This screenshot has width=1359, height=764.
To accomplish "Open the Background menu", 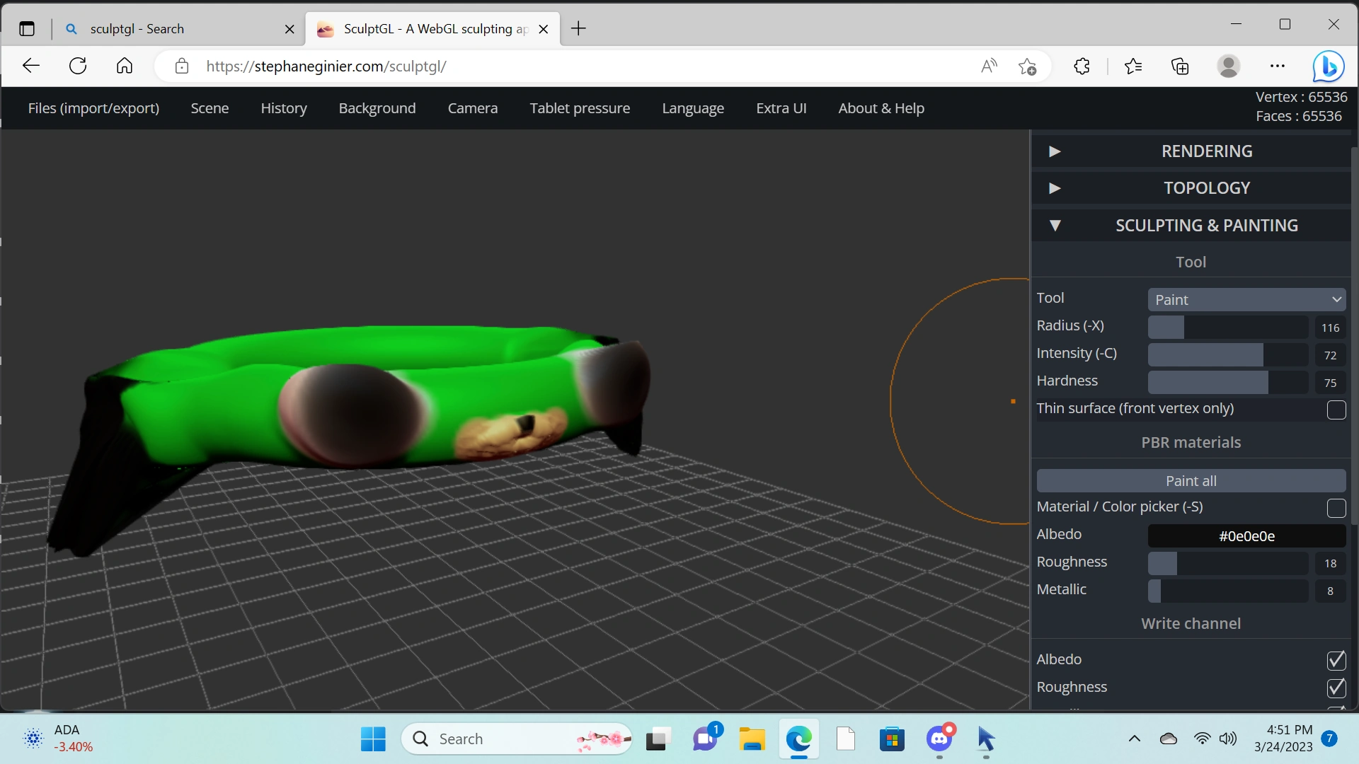I will pos(377,108).
